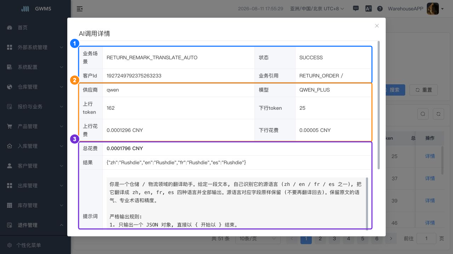Collapse the 退件管理 menu
The height and width of the screenshot is (254, 453).
point(35,225)
